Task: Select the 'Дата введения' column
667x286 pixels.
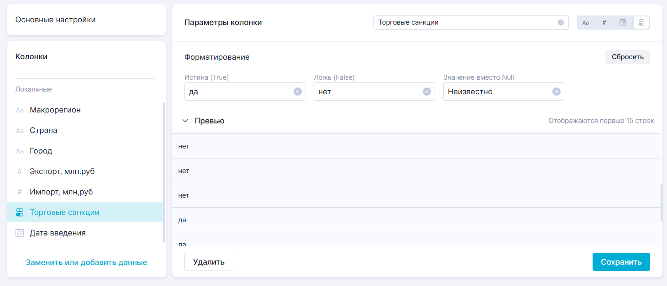Action: tap(58, 233)
